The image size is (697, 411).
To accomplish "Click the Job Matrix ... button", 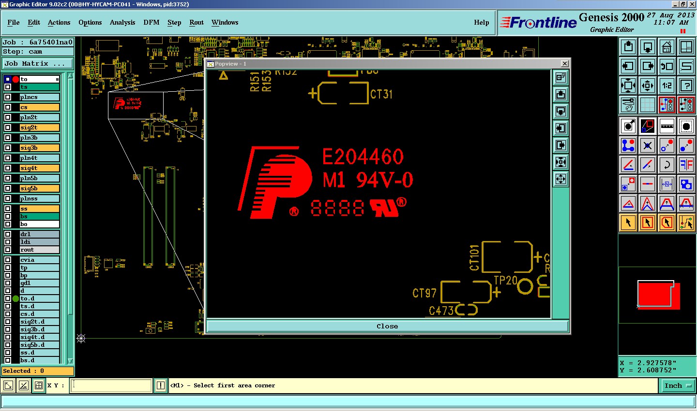I will click(37, 63).
